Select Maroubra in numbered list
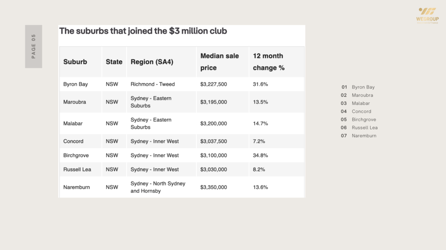This screenshot has height=250, width=446. [x=362, y=95]
